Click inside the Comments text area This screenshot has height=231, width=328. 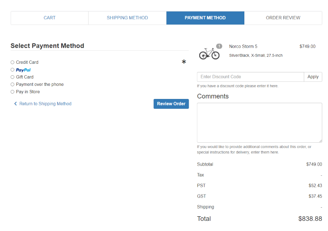(x=259, y=122)
